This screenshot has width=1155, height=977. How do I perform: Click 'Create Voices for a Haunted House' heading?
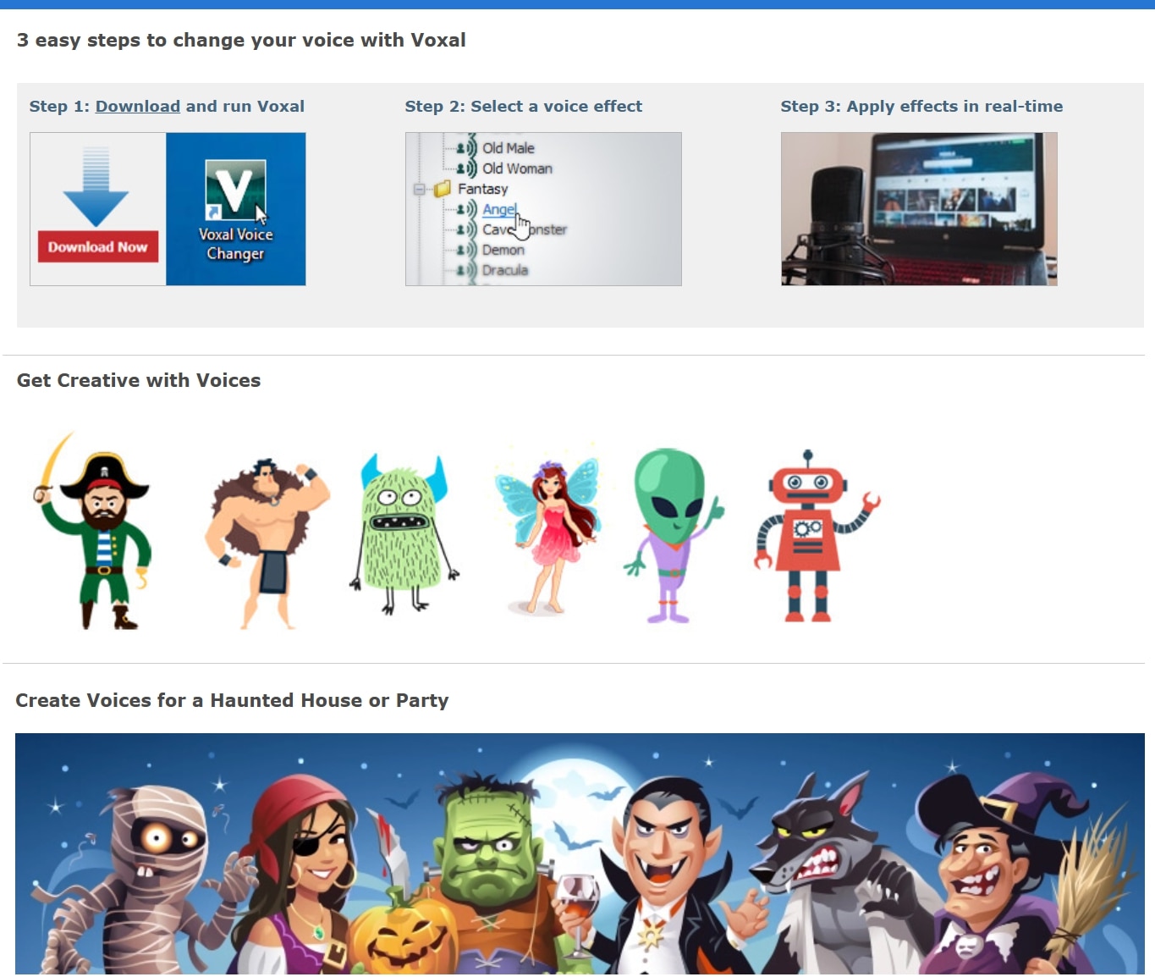coord(232,701)
